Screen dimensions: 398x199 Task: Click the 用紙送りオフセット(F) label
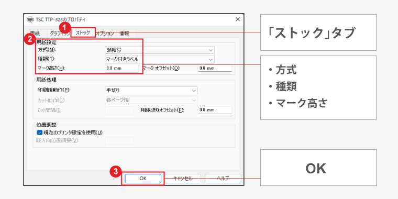tap(162, 110)
